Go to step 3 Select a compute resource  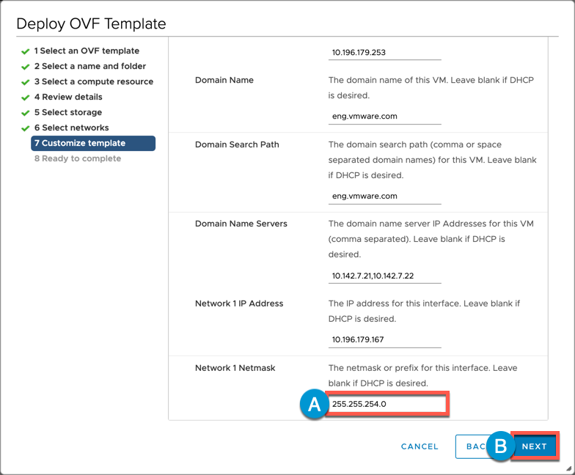94,82
